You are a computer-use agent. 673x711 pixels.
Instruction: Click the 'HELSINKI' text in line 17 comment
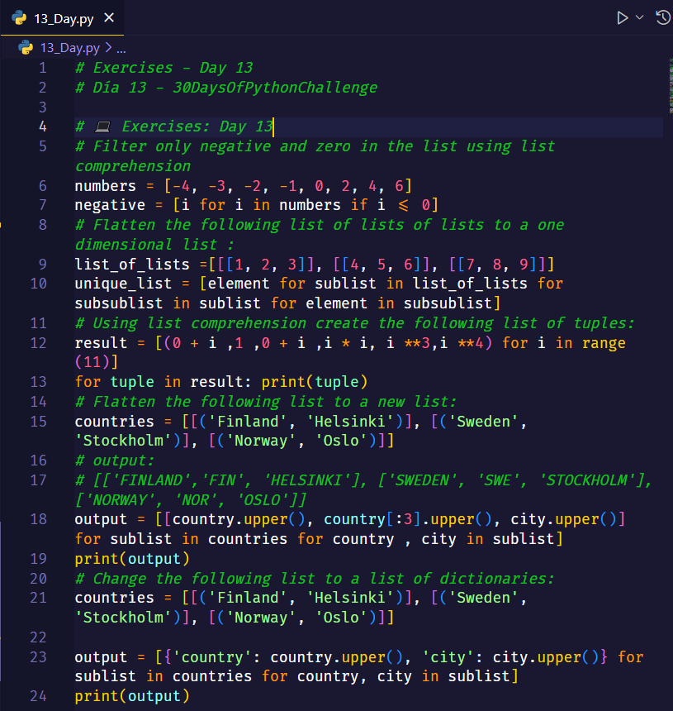tap(306, 480)
